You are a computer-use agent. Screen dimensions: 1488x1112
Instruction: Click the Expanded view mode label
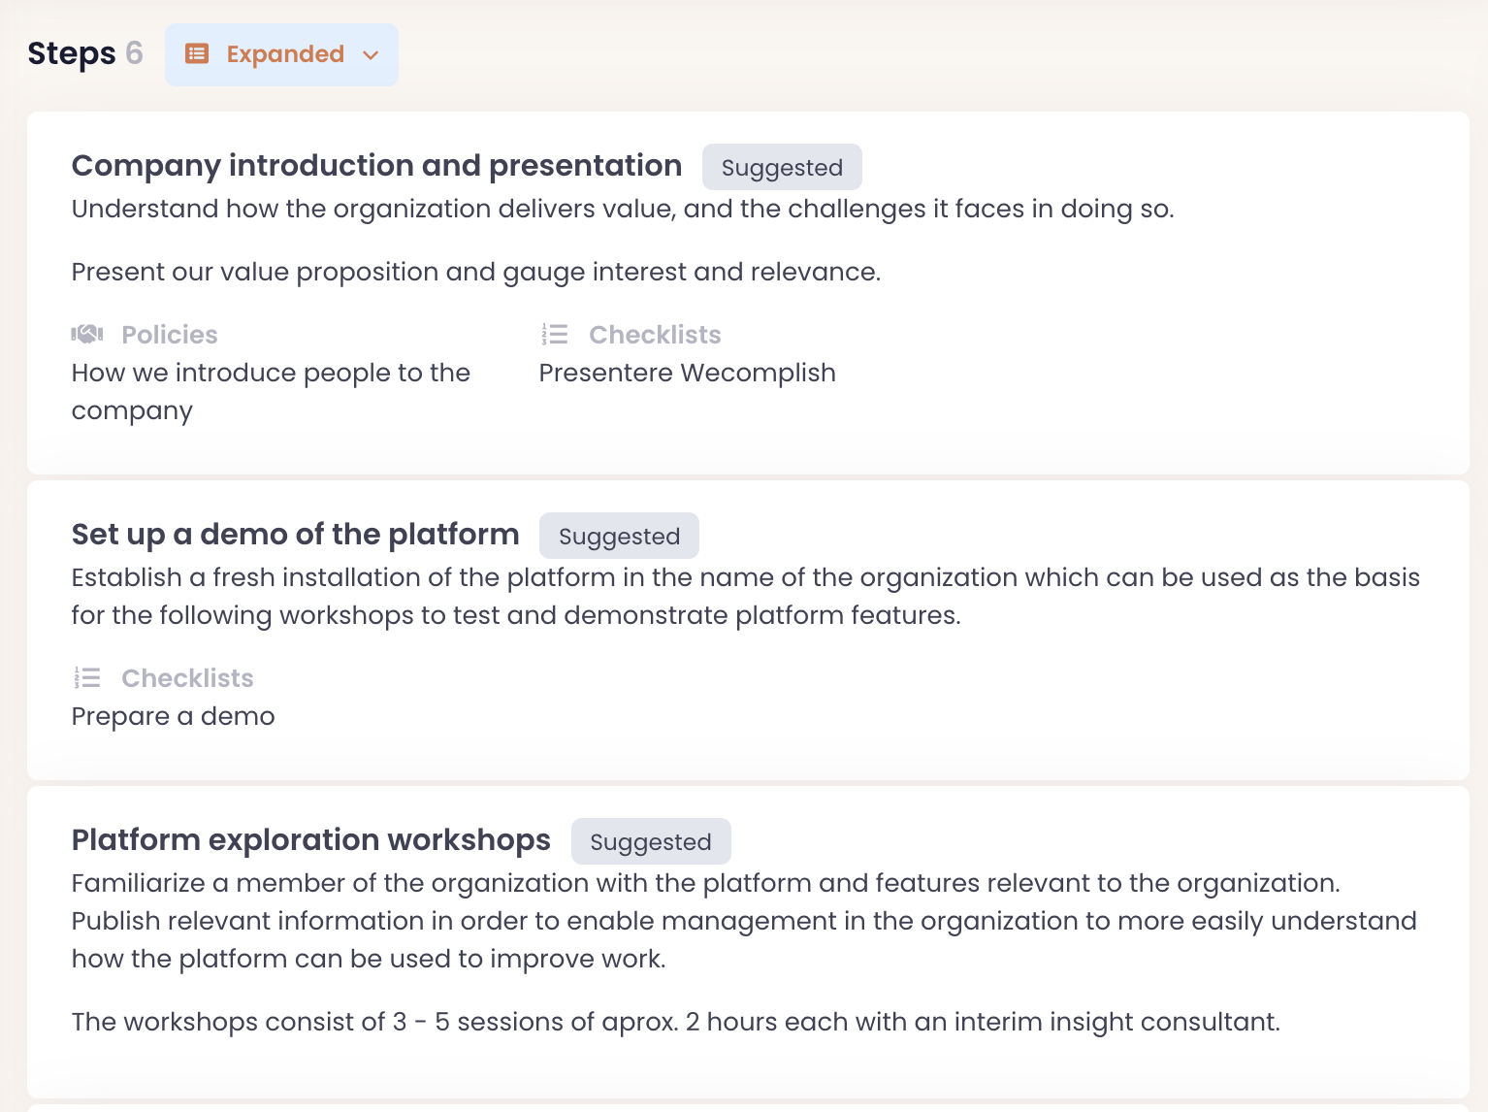(x=285, y=54)
